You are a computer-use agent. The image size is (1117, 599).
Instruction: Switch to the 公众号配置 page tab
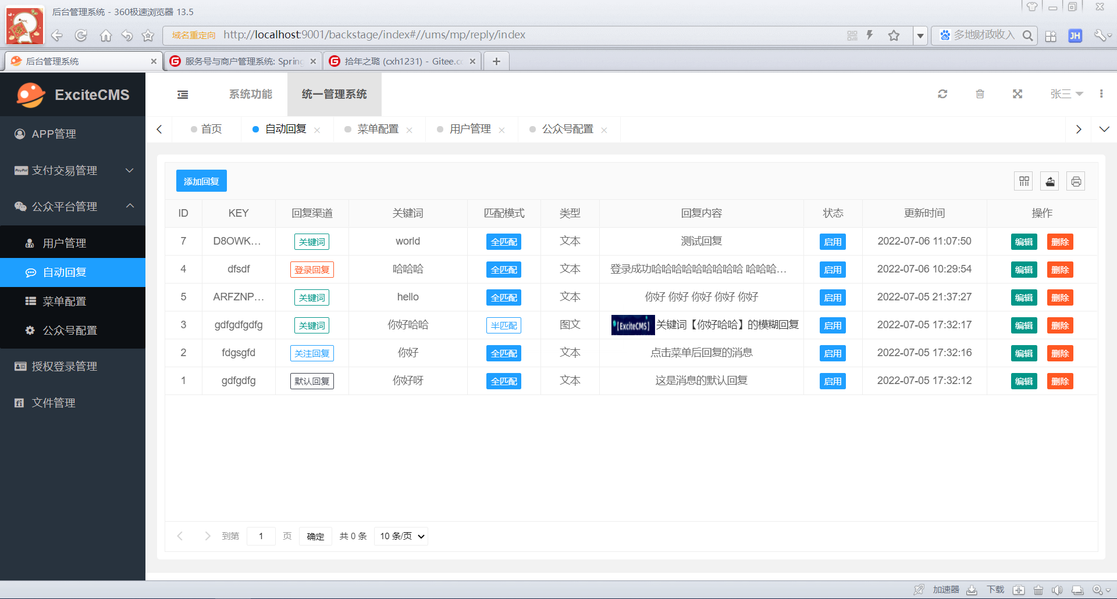pos(568,129)
